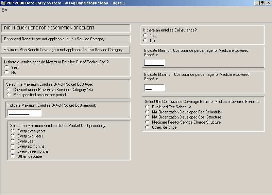
Task: Select Every two years periodicity
Action: [13, 136]
